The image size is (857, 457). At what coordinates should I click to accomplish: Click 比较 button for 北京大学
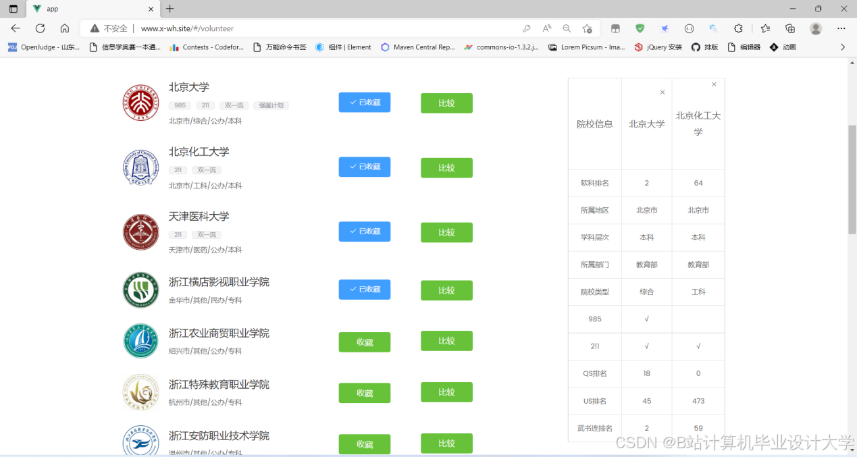[446, 103]
